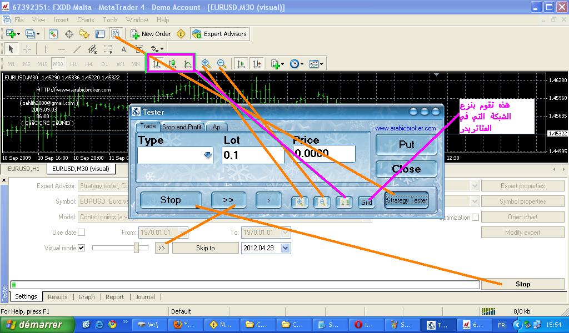Click the Put button in Tester panel

(x=406, y=145)
